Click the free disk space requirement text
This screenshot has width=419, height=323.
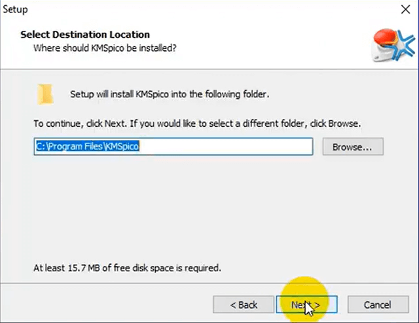click(128, 267)
